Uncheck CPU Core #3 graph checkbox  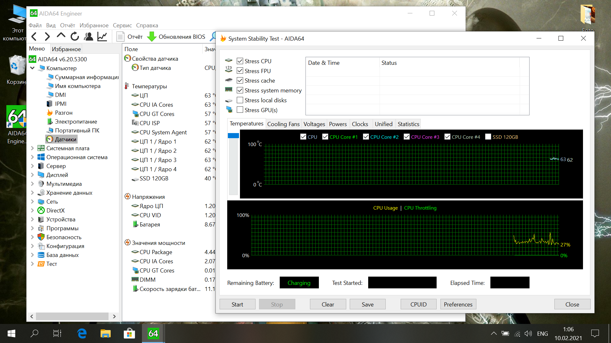coord(407,137)
